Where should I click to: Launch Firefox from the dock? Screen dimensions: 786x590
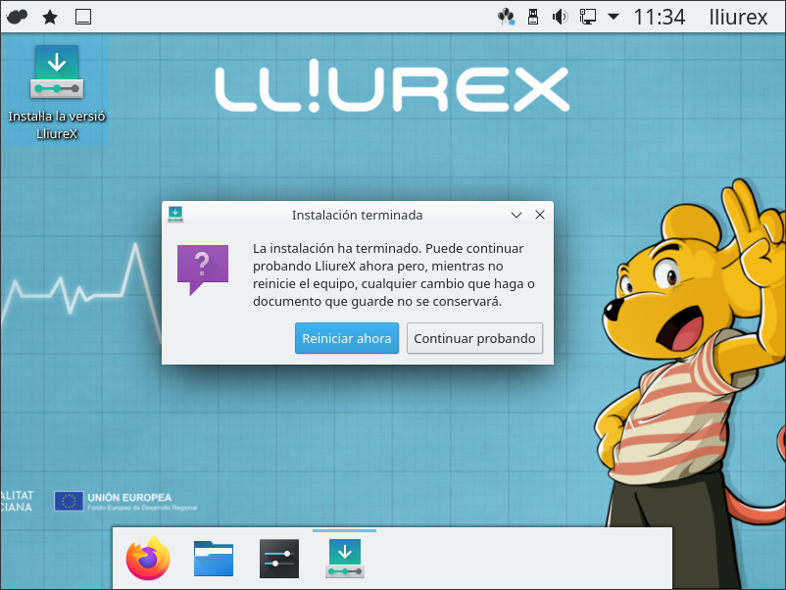pos(148,560)
